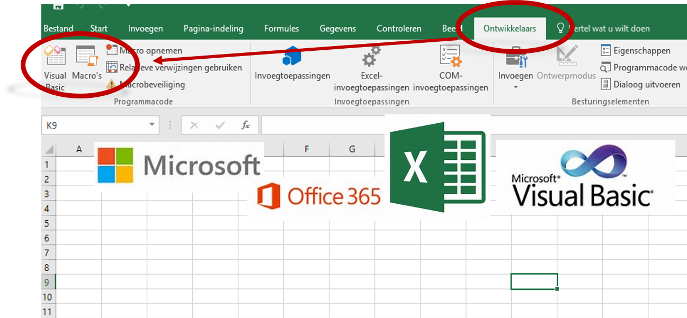Select the Ontwikkelaars tab

point(510,29)
